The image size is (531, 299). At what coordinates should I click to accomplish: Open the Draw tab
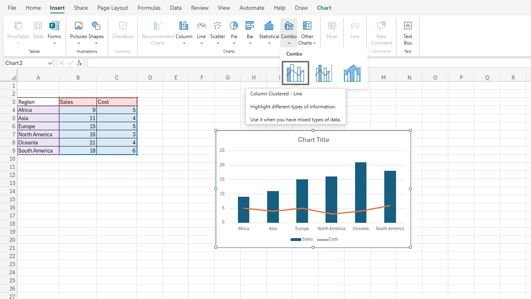[301, 8]
